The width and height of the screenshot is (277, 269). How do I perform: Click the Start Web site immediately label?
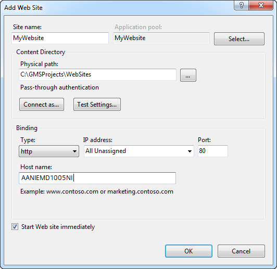click(58, 227)
